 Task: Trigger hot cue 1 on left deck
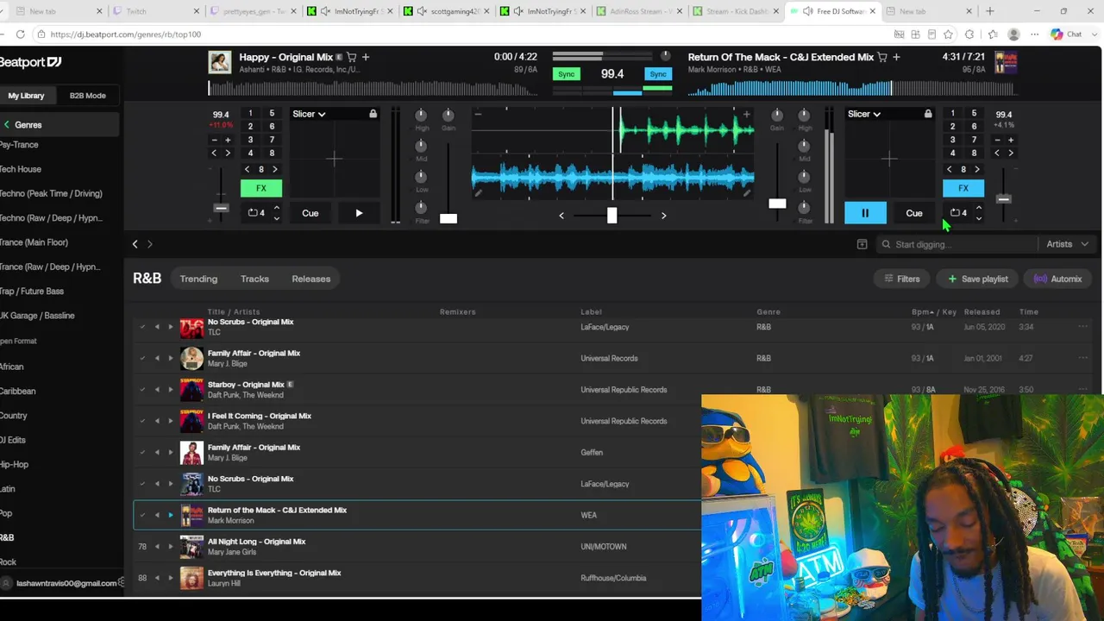(250, 114)
